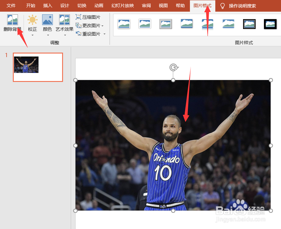This screenshot has width=281, height=229.
Task: Switch to the 动画 animations tab
Action: (x=99, y=6)
